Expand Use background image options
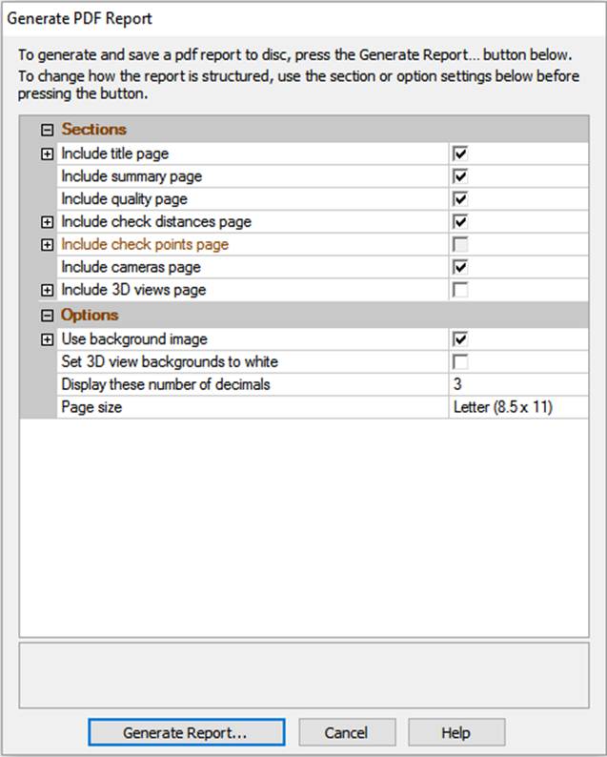The width and height of the screenshot is (607, 757). click(47, 338)
